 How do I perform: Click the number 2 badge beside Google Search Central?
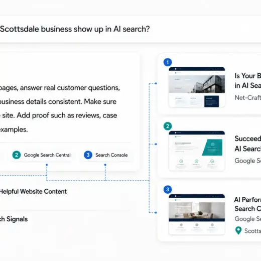pyautogui.click(x=17, y=155)
